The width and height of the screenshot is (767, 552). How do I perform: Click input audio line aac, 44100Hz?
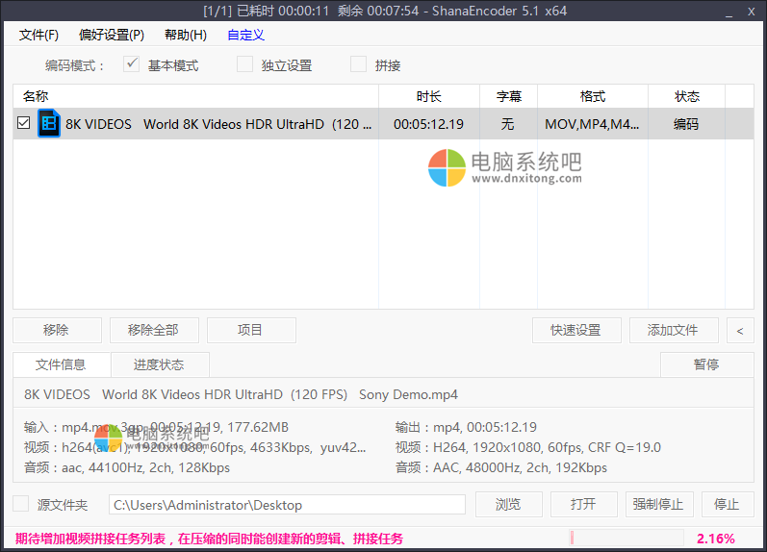point(127,468)
